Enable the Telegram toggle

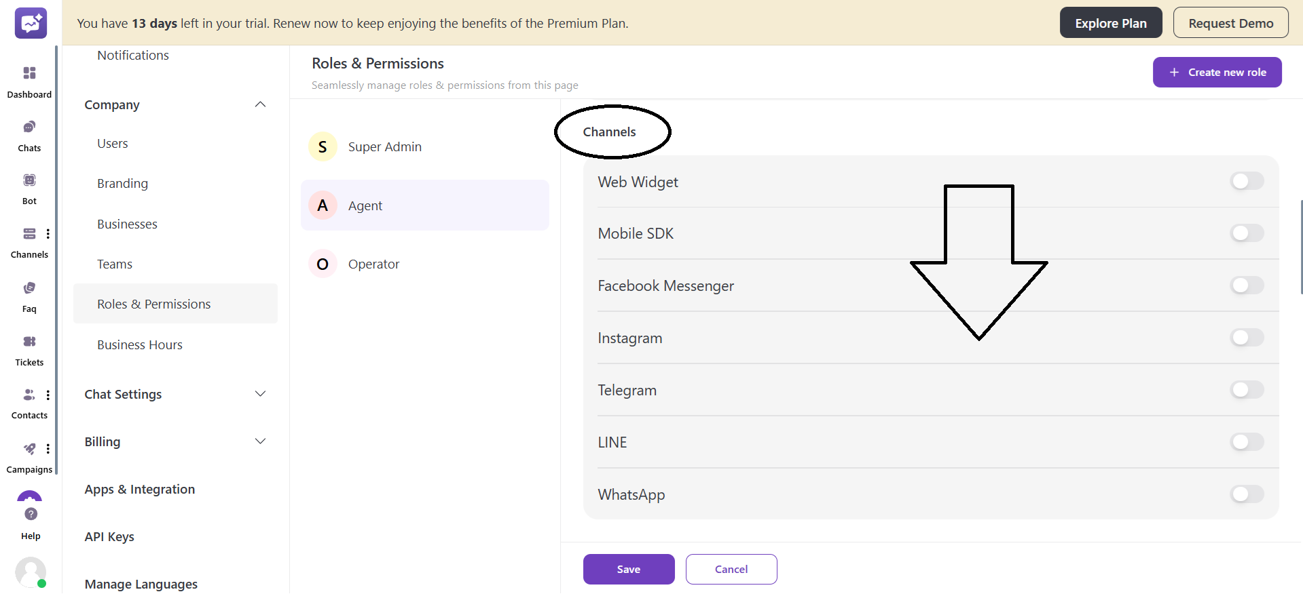click(x=1247, y=390)
